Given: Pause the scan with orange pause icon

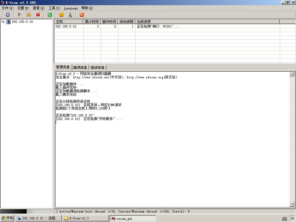Looking at the screenshot, I should click(x=29, y=15).
